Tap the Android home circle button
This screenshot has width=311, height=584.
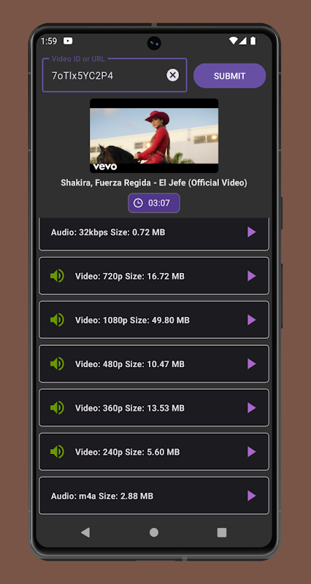(154, 533)
